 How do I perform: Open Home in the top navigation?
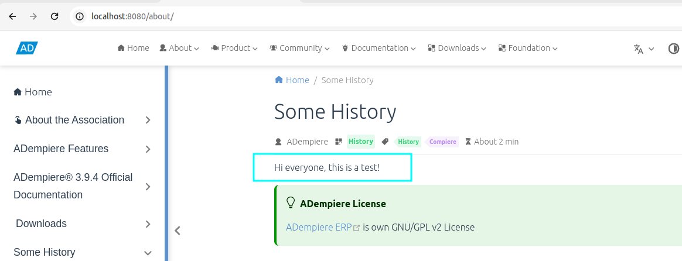click(x=134, y=48)
